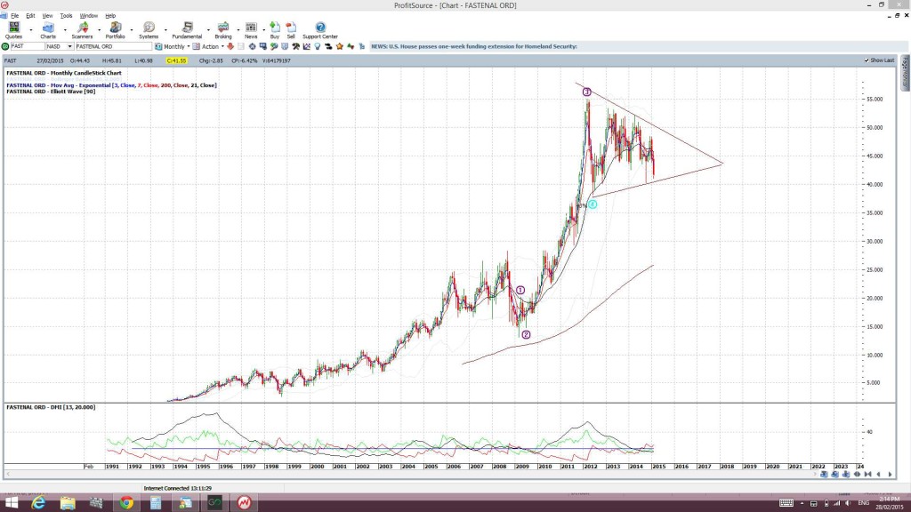Open the Action dropdown menu
The width and height of the screenshot is (911, 512).
tap(222, 46)
